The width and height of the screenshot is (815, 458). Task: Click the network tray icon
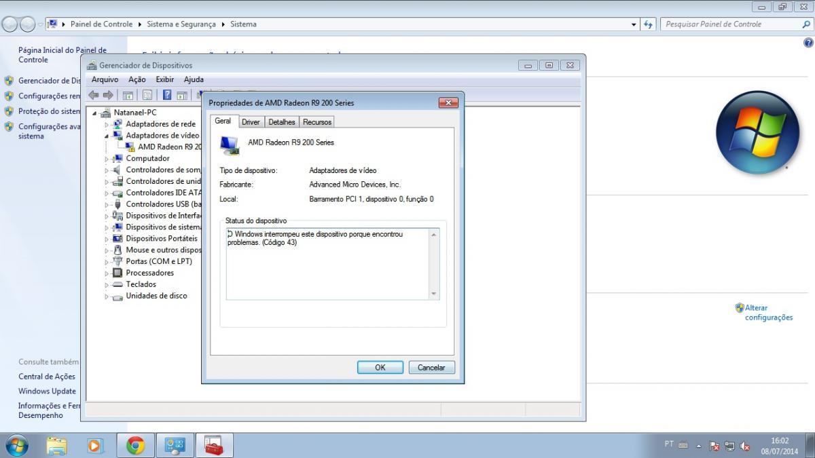730,446
